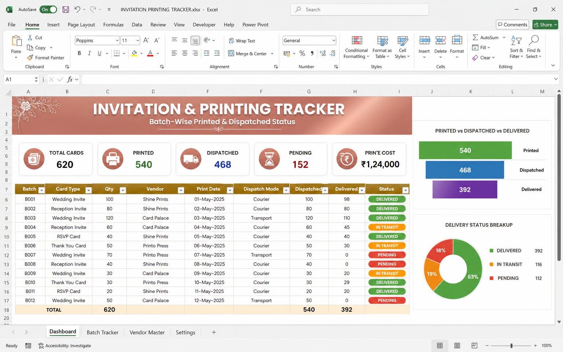
Task: Open the File menu
Action: [x=11, y=25]
